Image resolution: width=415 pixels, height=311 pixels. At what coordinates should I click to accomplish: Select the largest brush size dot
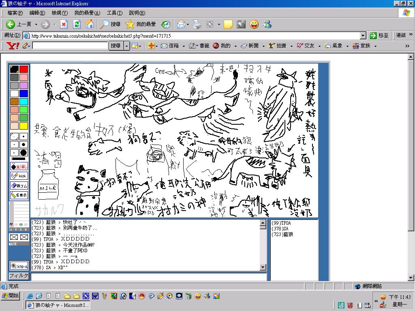coord(24,153)
